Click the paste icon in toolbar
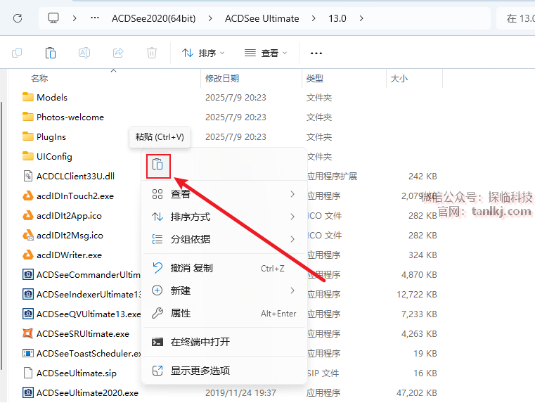Image resolution: width=535 pixels, height=403 pixels. [51, 53]
